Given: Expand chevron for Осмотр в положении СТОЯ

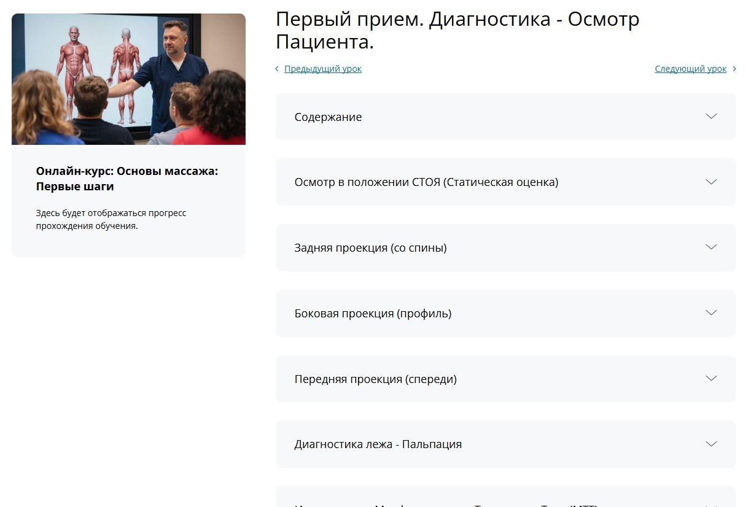Looking at the screenshot, I should tap(711, 182).
